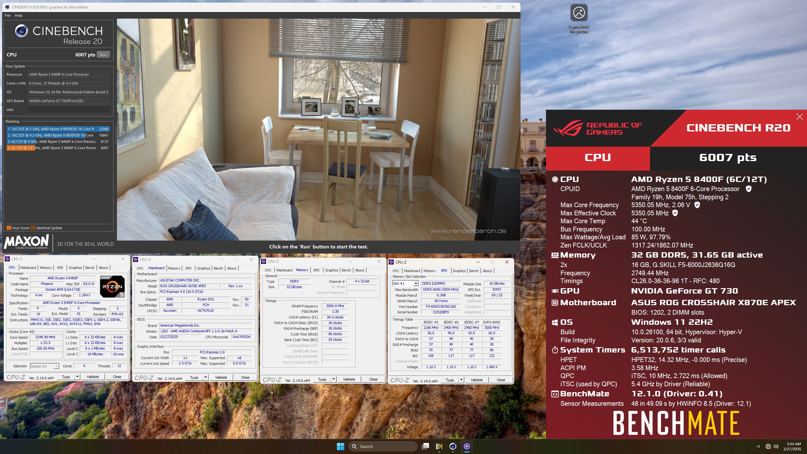This screenshot has height=454, width=807.
Task: Click the network globe tray icon
Action: 768,446
